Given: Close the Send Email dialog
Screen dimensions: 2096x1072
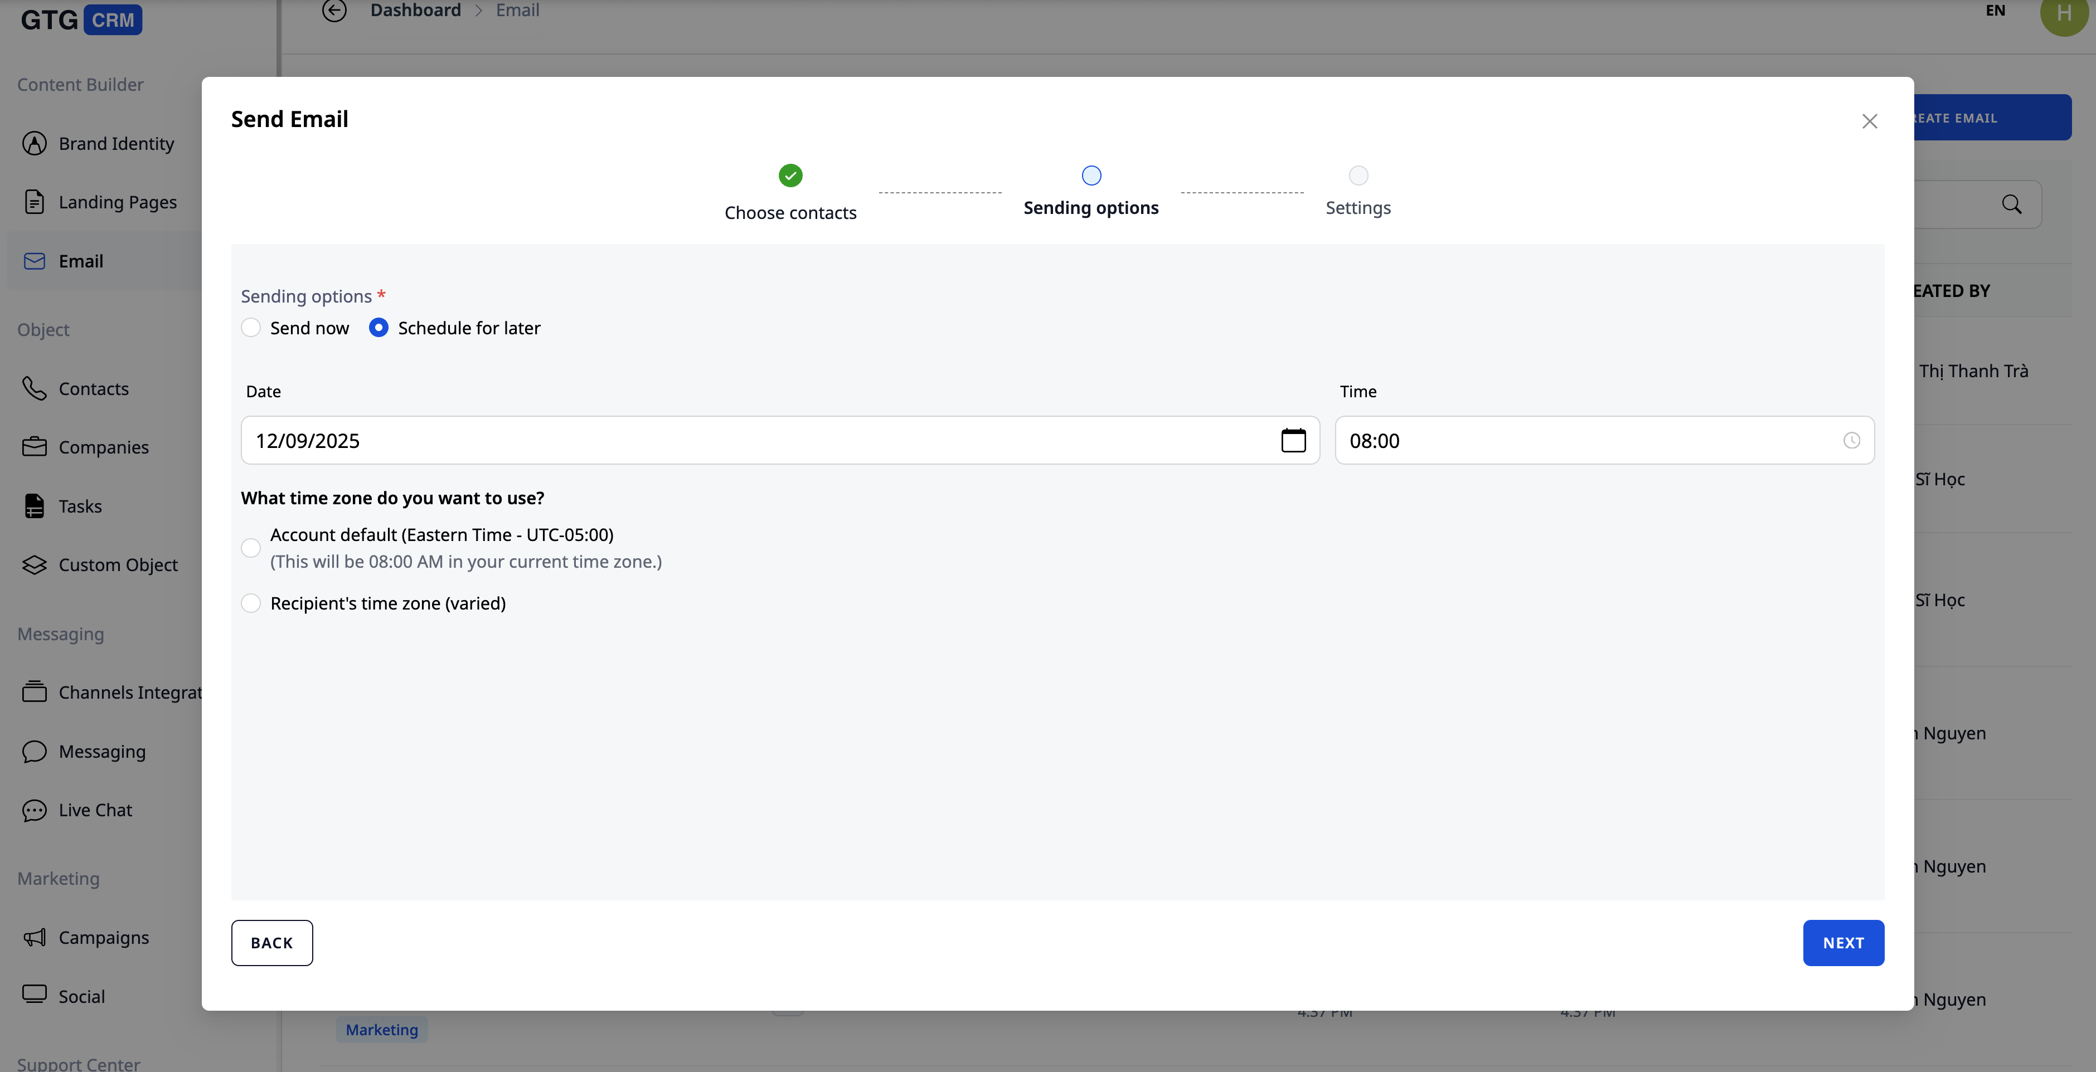Looking at the screenshot, I should pos(1869,121).
